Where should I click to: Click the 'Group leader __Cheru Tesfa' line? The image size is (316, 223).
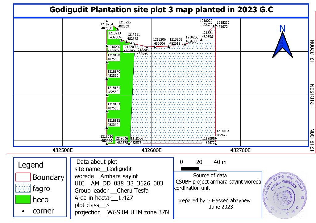tap(111, 191)
